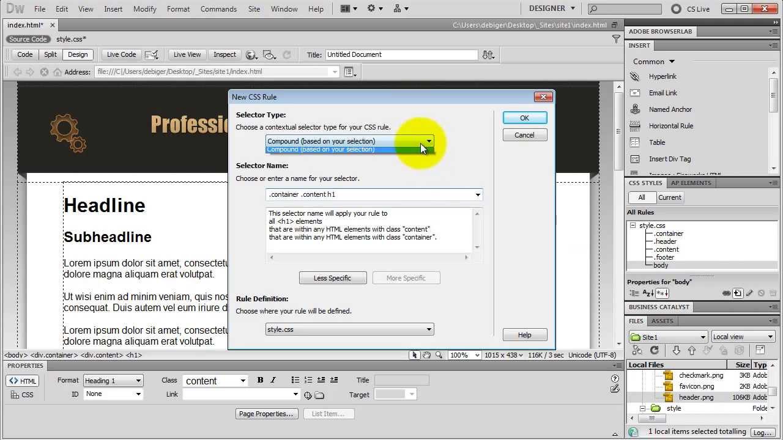The height and width of the screenshot is (440, 783).
Task: Click the Refresh icon in Files panel
Action: point(654,350)
